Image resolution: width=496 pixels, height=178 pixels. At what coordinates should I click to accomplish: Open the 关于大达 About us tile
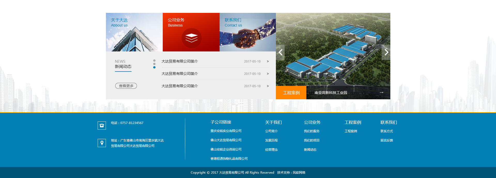click(134, 32)
